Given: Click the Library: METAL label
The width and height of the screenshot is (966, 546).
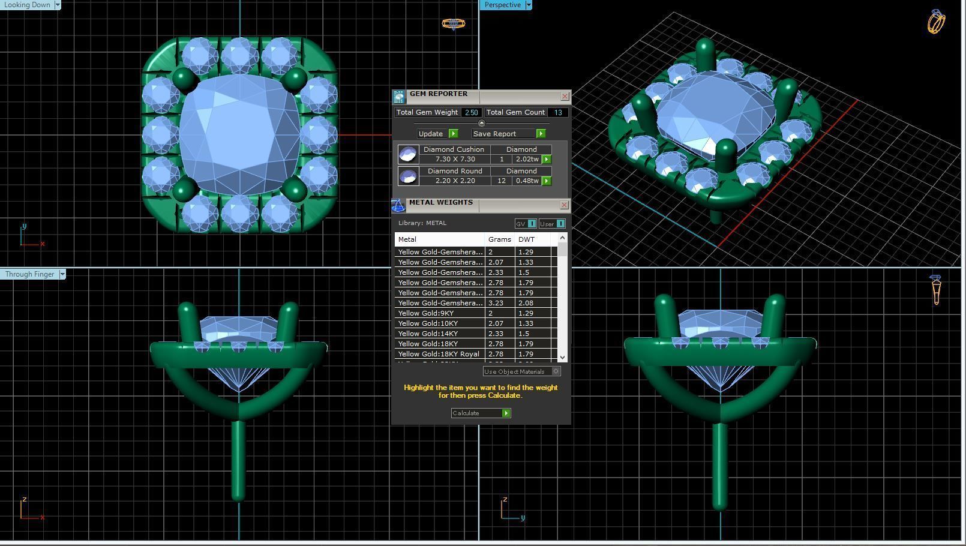Looking at the screenshot, I should [x=422, y=223].
